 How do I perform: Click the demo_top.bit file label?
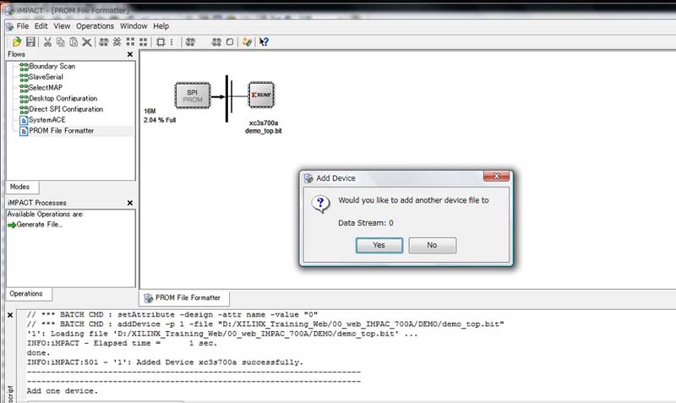(264, 131)
